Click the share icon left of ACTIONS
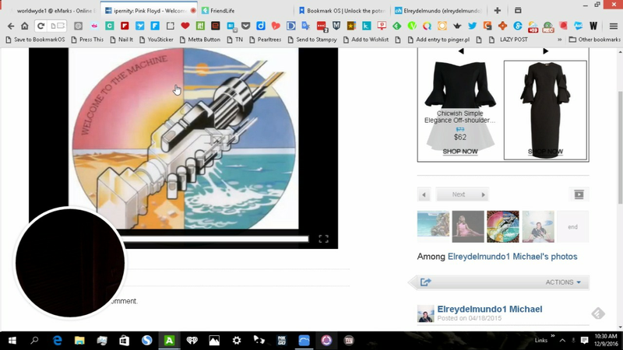 pos(426,282)
